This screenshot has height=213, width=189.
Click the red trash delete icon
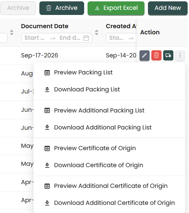point(156,55)
